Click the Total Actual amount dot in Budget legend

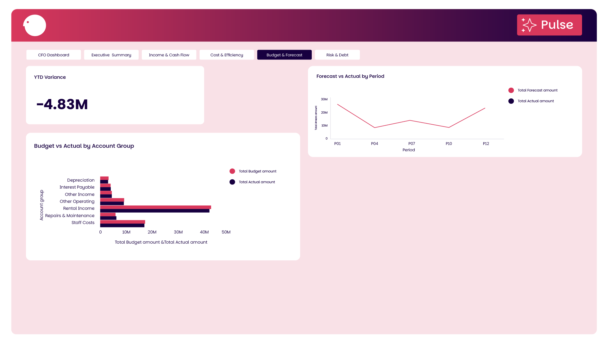[232, 182]
